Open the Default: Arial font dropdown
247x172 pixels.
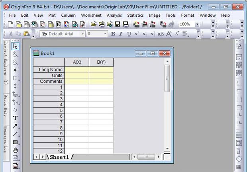[63, 34]
